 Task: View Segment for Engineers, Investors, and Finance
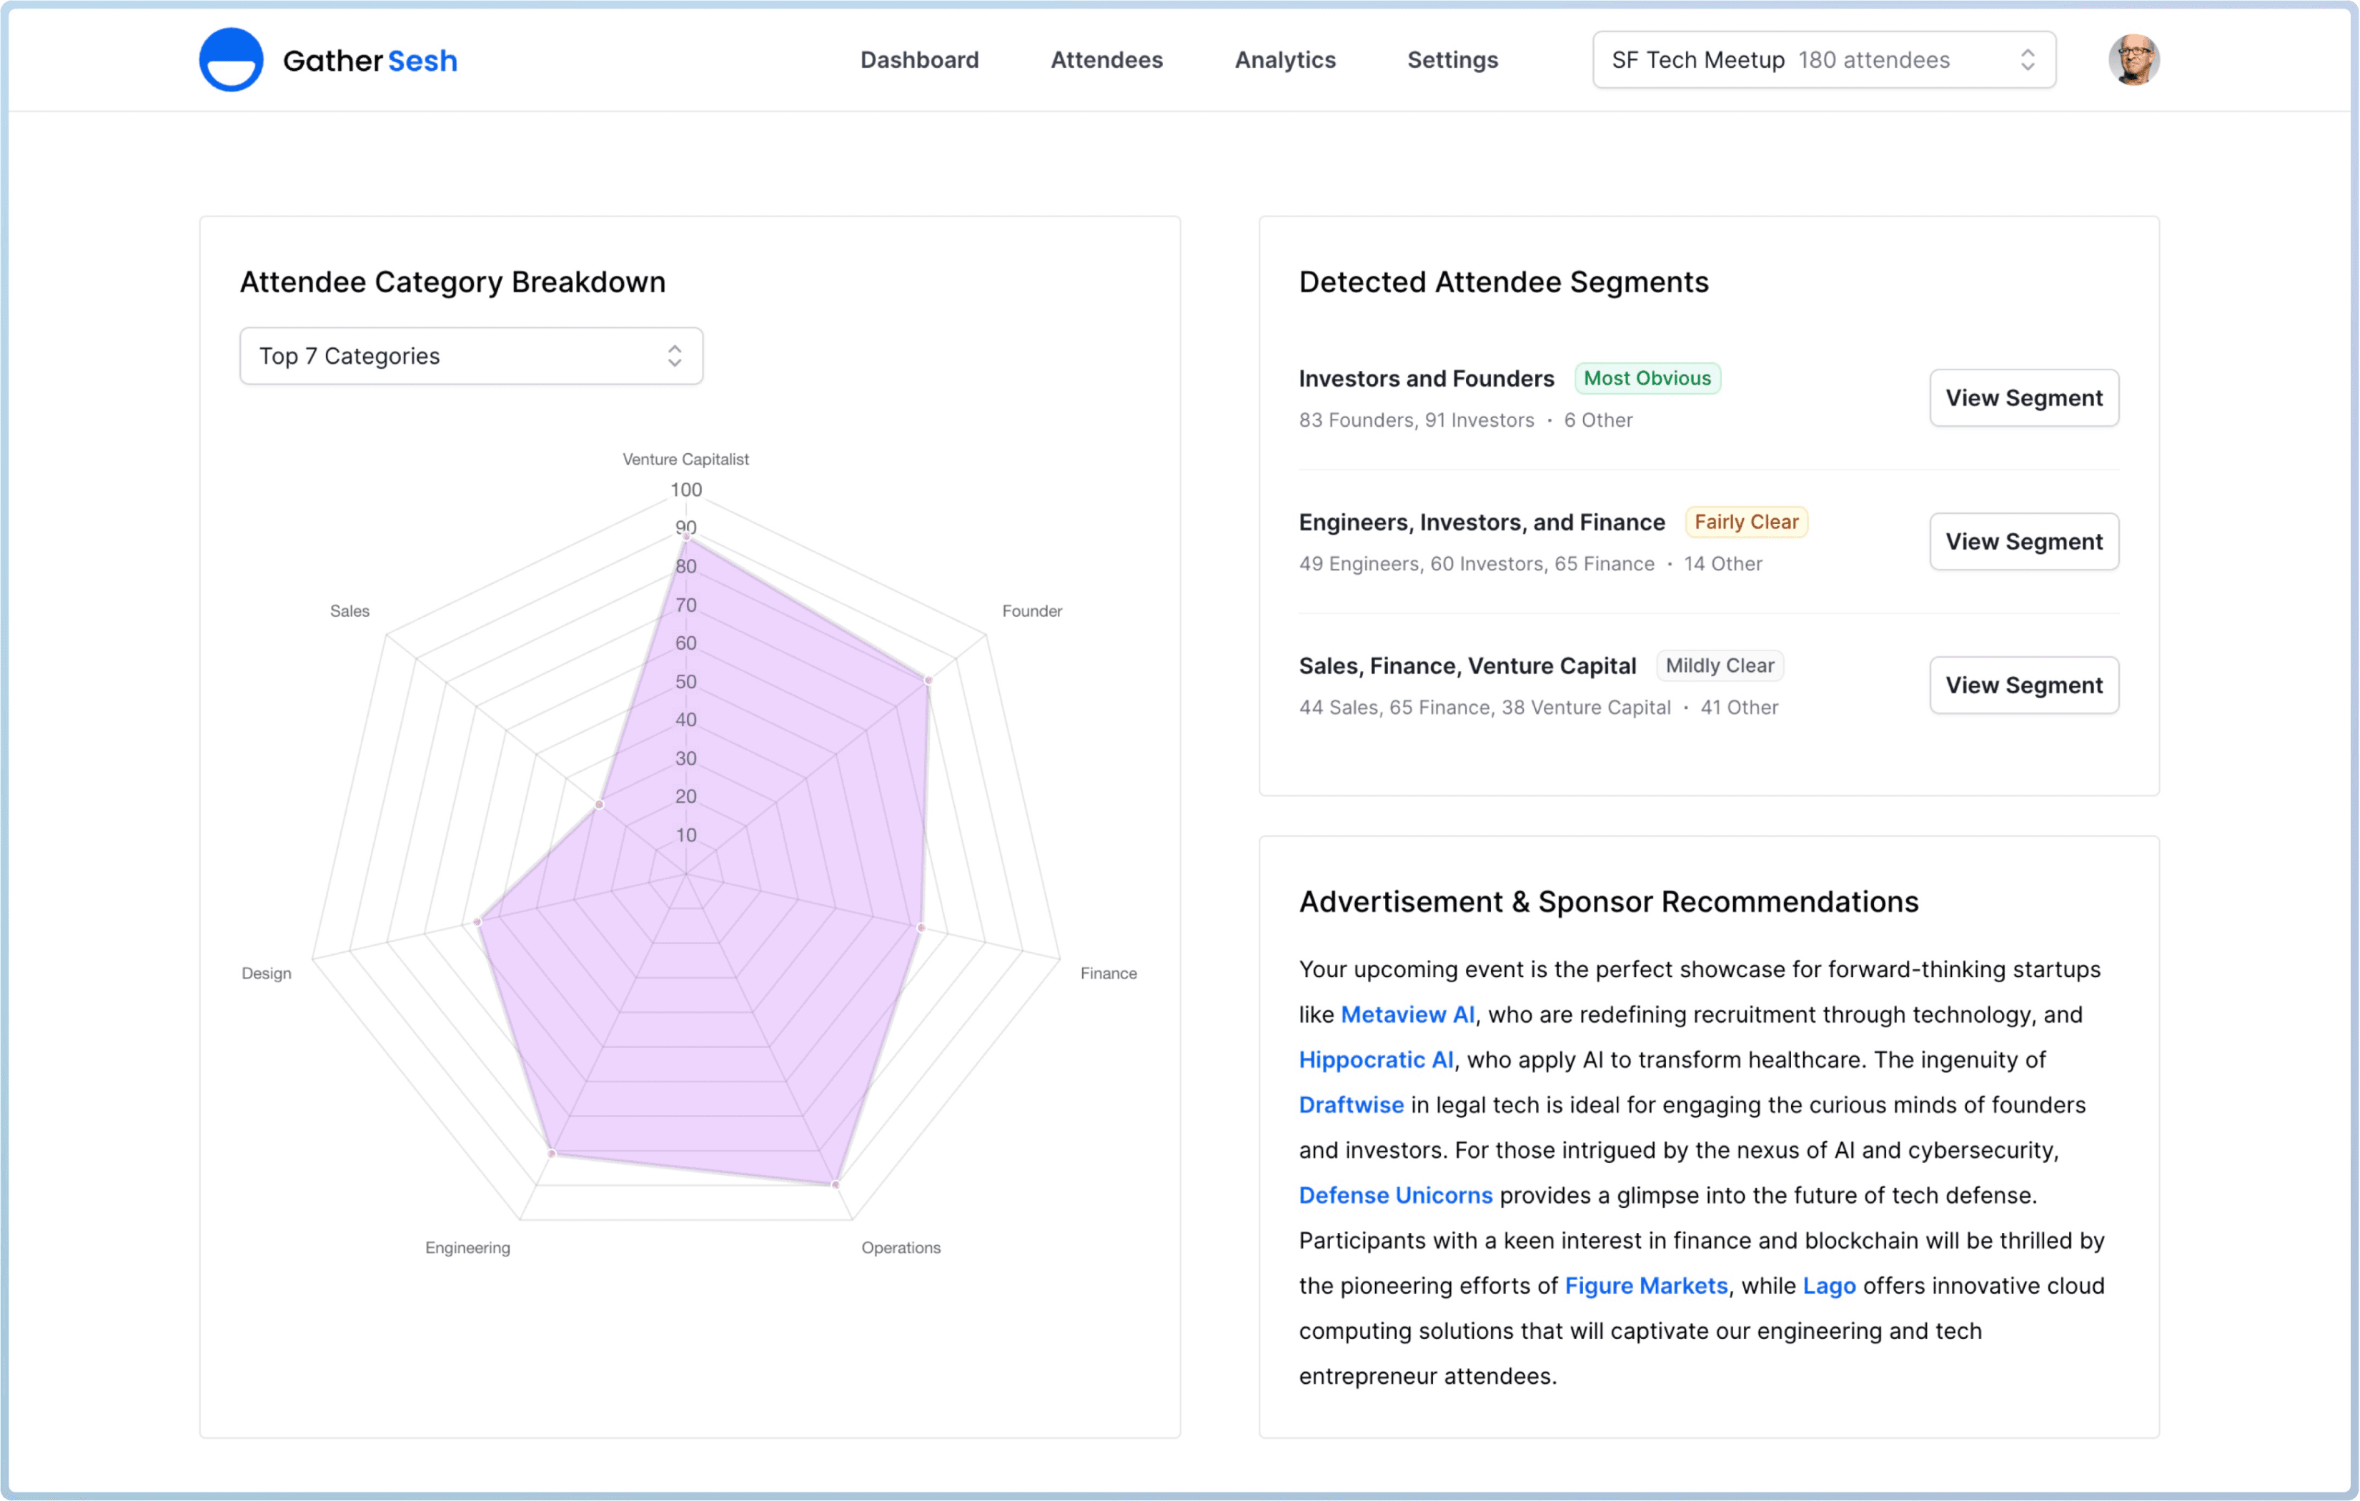point(2023,541)
